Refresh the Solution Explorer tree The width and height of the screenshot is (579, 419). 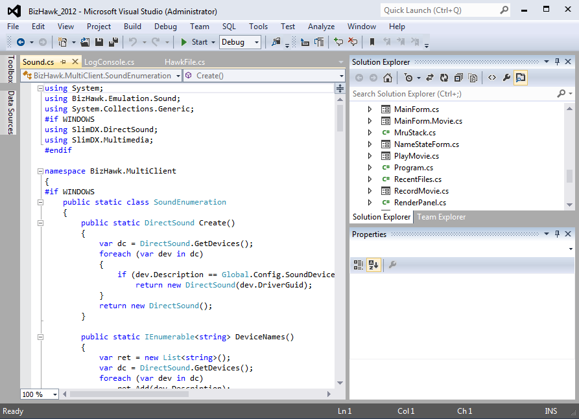444,78
